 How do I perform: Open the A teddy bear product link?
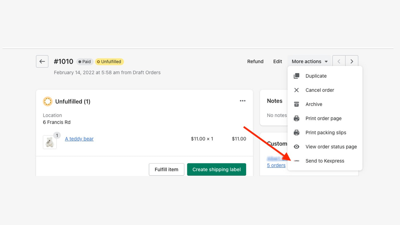pos(79,139)
